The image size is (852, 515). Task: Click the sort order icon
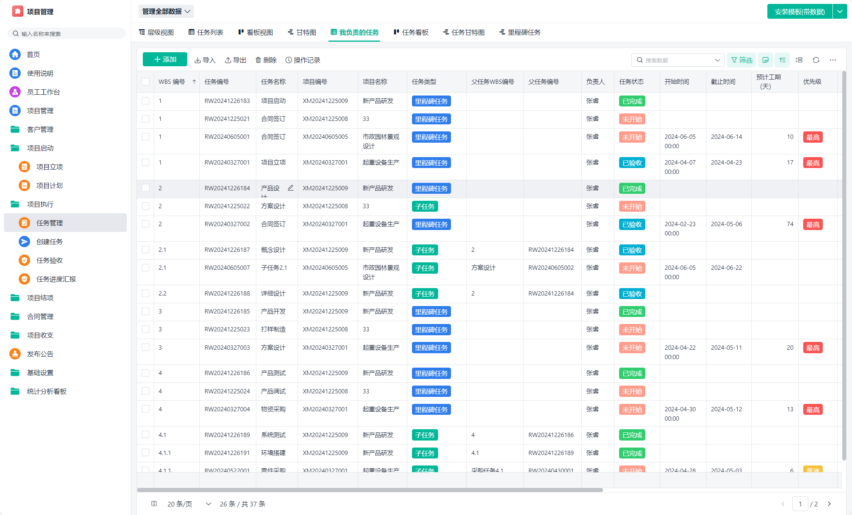coord(782,60)
